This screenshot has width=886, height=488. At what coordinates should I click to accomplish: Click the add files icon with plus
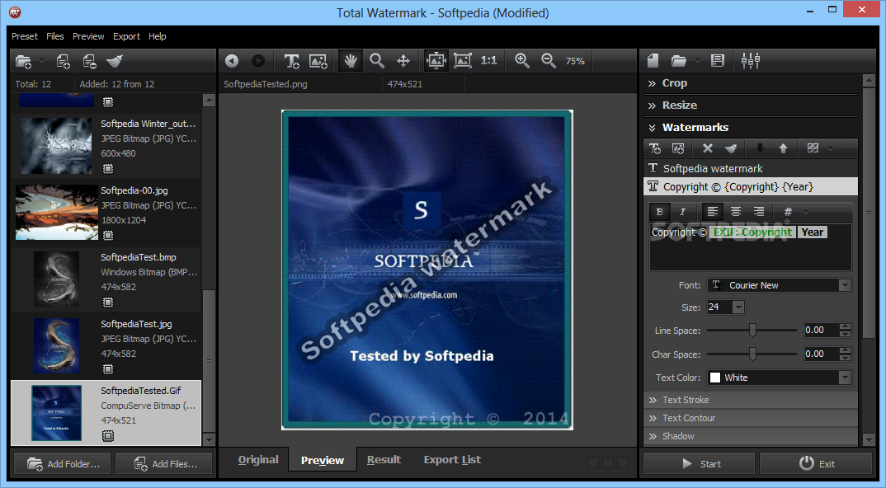tap(64, 61)
